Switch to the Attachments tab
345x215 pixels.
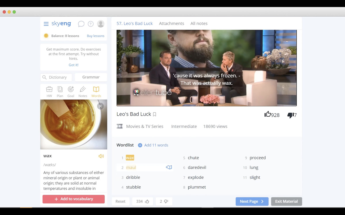(x=171, y=24)
